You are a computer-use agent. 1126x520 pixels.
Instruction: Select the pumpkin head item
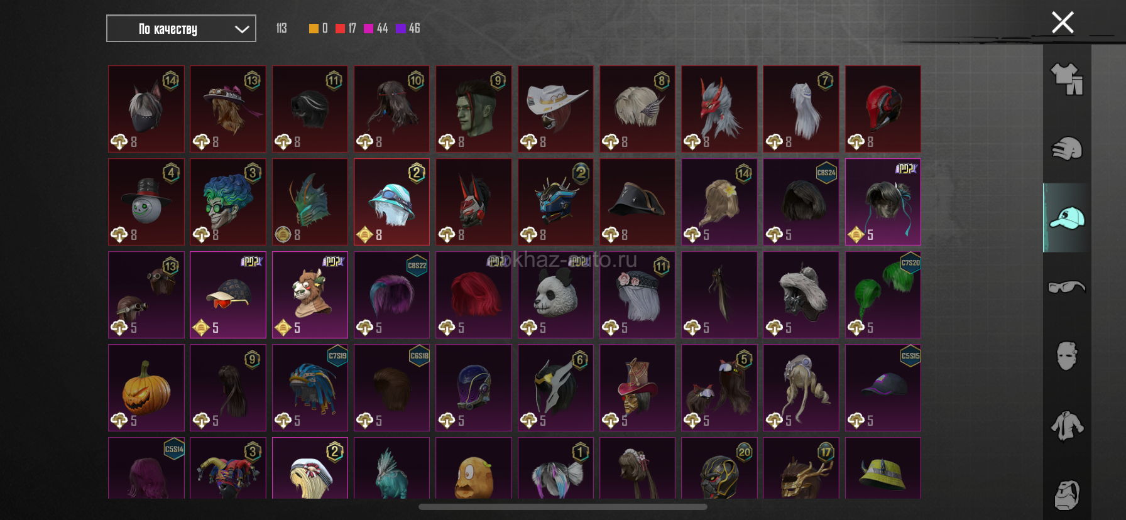146,387
